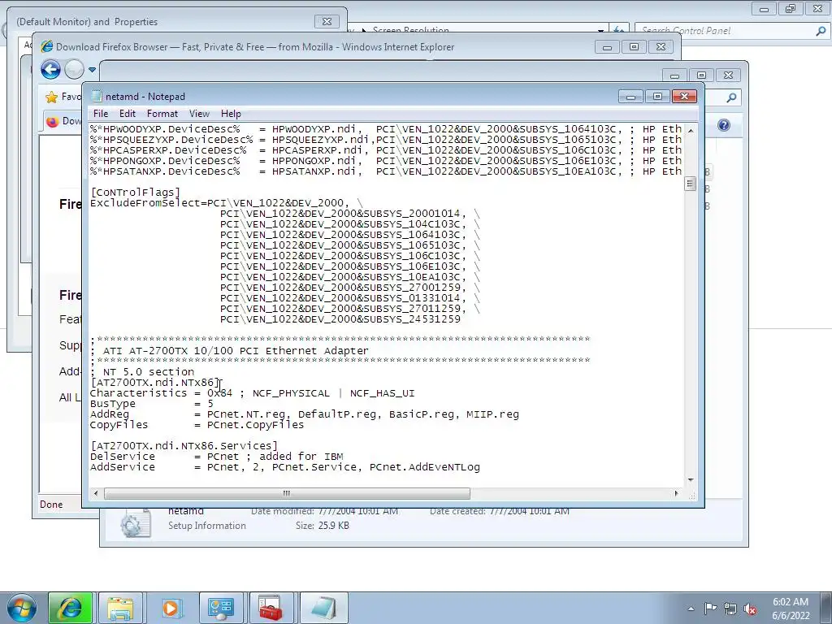
Task: Click the Notepad horizontal scrollbar thumb
Action: click(287, 493)
